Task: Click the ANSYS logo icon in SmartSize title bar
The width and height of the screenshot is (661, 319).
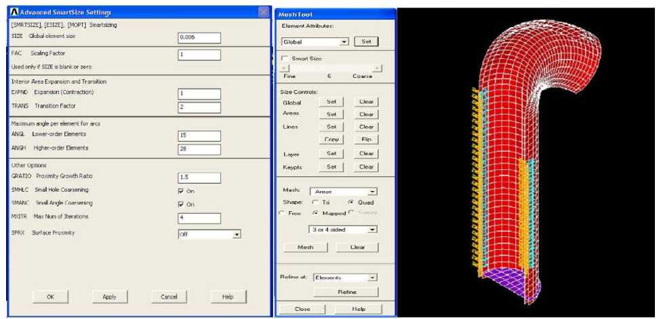Action: point(14,12)
